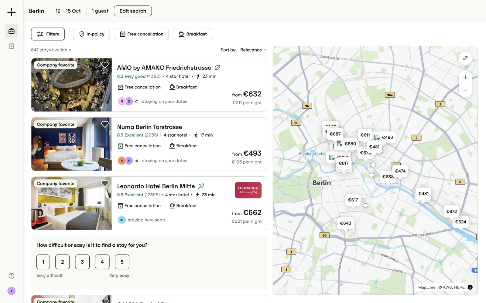Click the €165 per night text

point(247,162)
